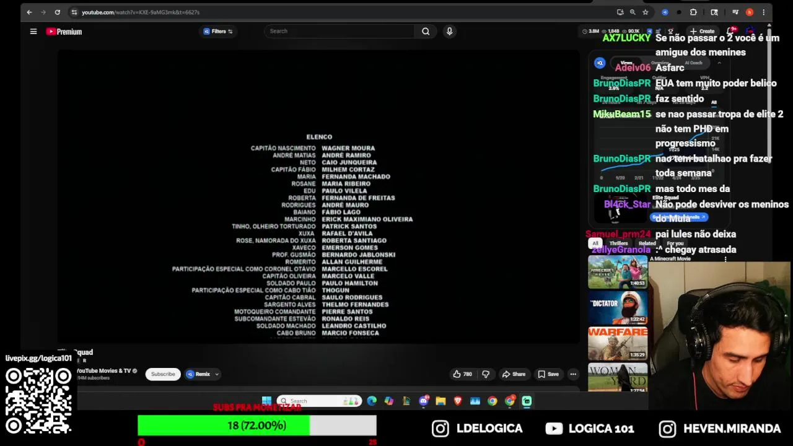Open the Remix dropdown
The image size is (793, 446).
(x=203, y=374)
